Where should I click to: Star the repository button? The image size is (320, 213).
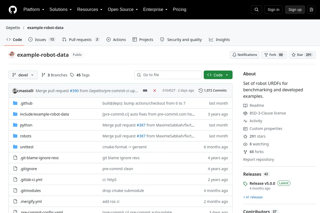coord(302,55)
